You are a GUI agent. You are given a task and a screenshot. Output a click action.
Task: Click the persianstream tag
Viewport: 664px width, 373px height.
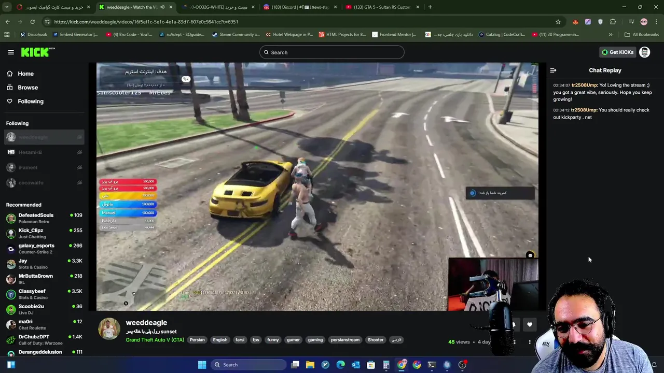point(345,340)
